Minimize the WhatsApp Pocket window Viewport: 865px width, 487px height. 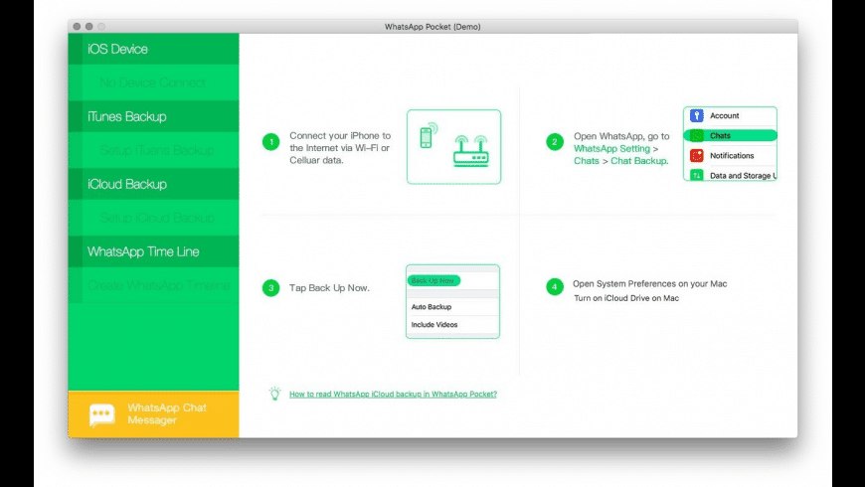click(88, 27)
